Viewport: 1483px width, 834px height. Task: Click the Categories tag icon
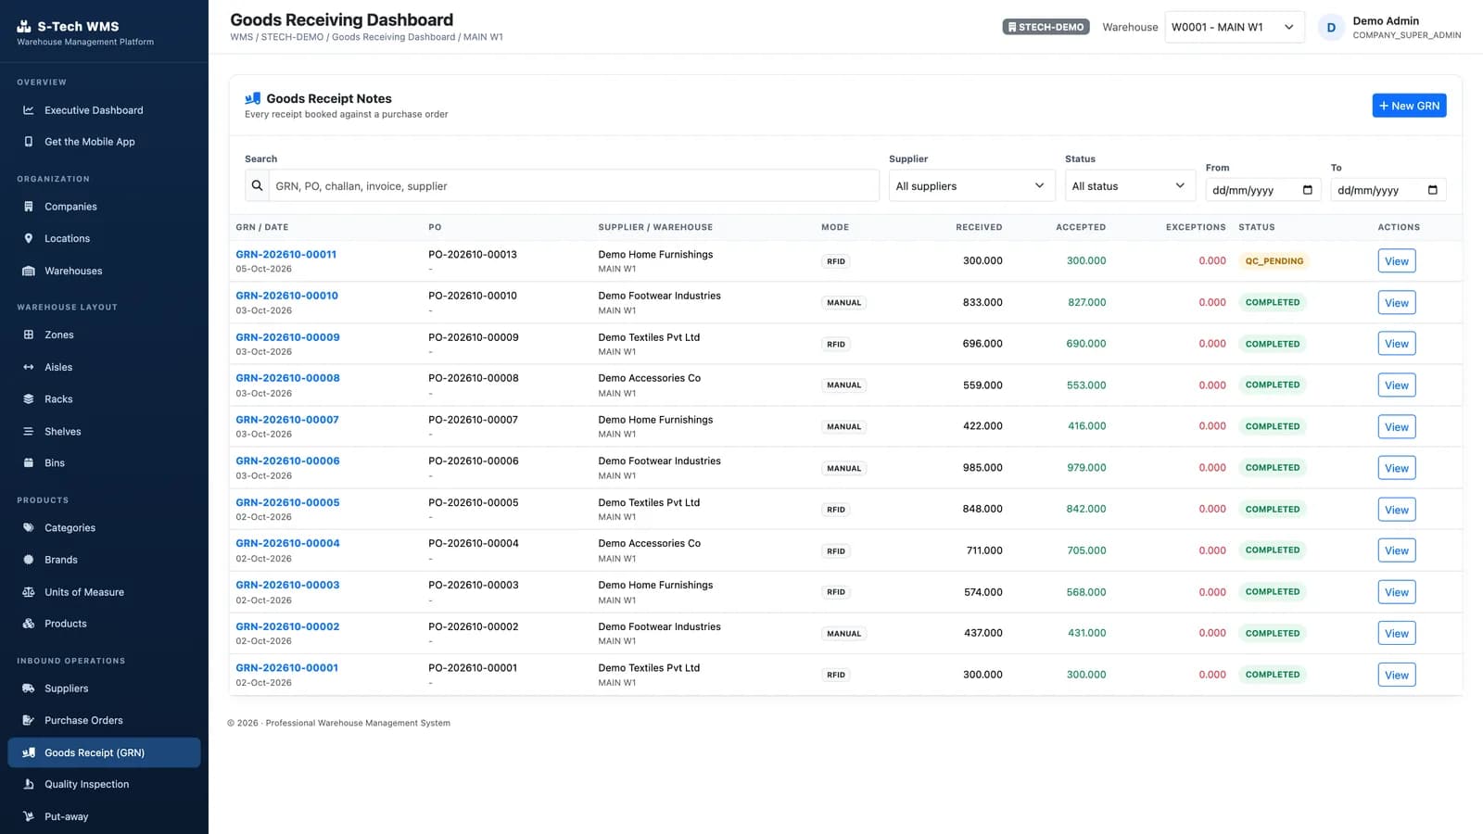(x=29, y=528)
